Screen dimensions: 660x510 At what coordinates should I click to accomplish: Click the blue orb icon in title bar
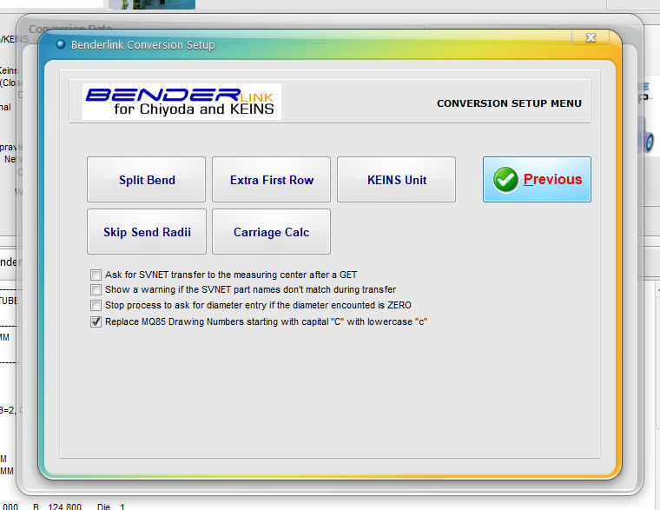pos(61,44)
